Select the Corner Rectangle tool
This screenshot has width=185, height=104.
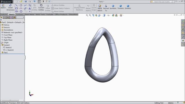[x=16, y=8]
